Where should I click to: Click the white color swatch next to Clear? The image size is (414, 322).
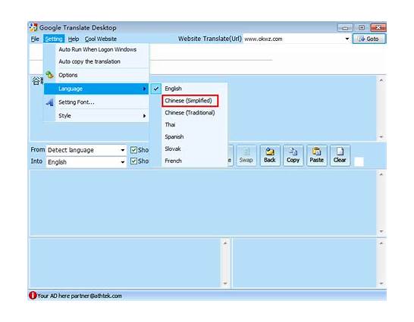point(359,161)
